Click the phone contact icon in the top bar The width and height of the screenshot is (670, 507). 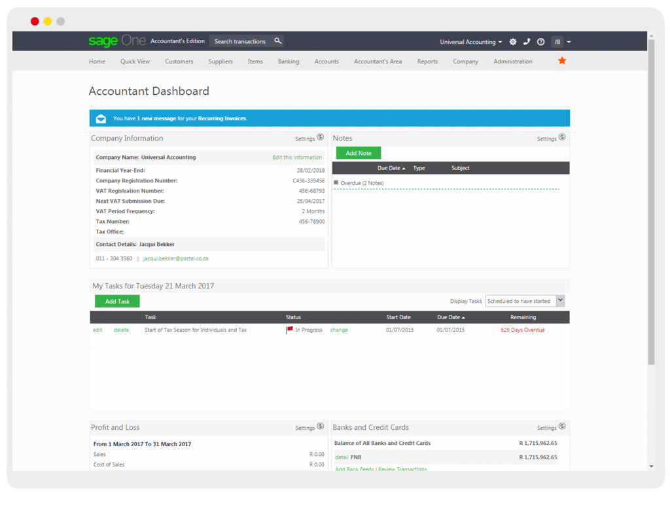pos(527,42)
